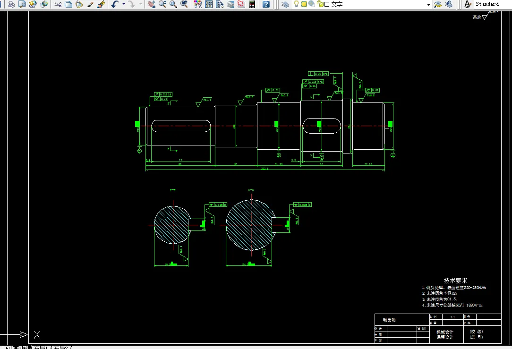512x349 pixels.
Task: Toggle freeze in current viewport icon
Action: [x=312, y=4]
